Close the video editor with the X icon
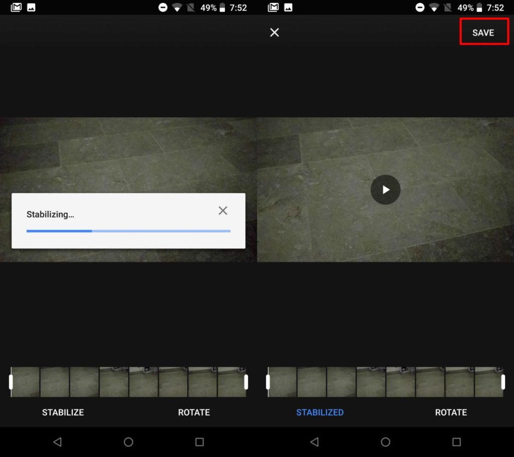This screenshot has width=514, height=457. pos(274,32)
